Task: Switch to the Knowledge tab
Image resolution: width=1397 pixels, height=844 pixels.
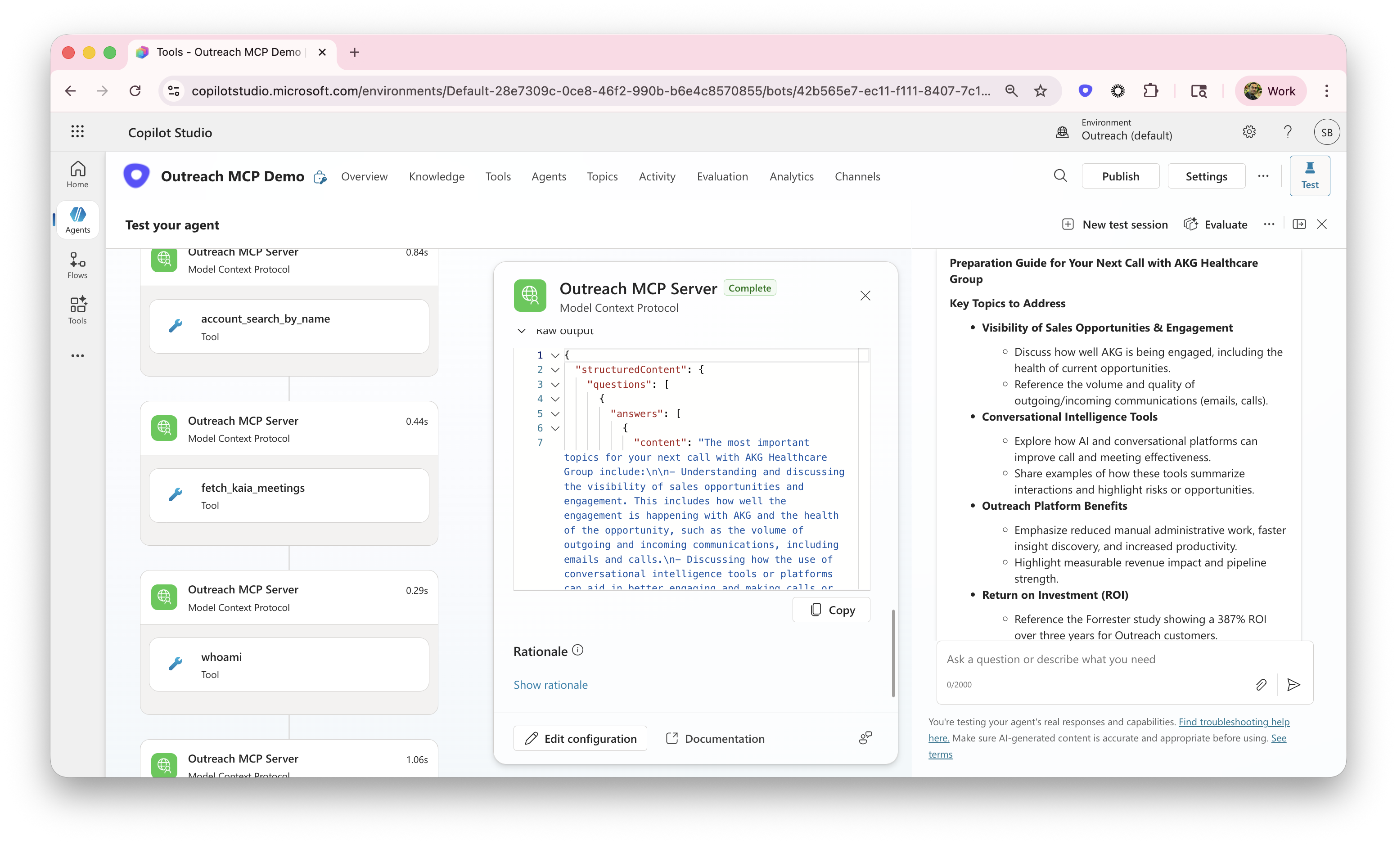Action: pyautogui.click(x=436, y=176)
